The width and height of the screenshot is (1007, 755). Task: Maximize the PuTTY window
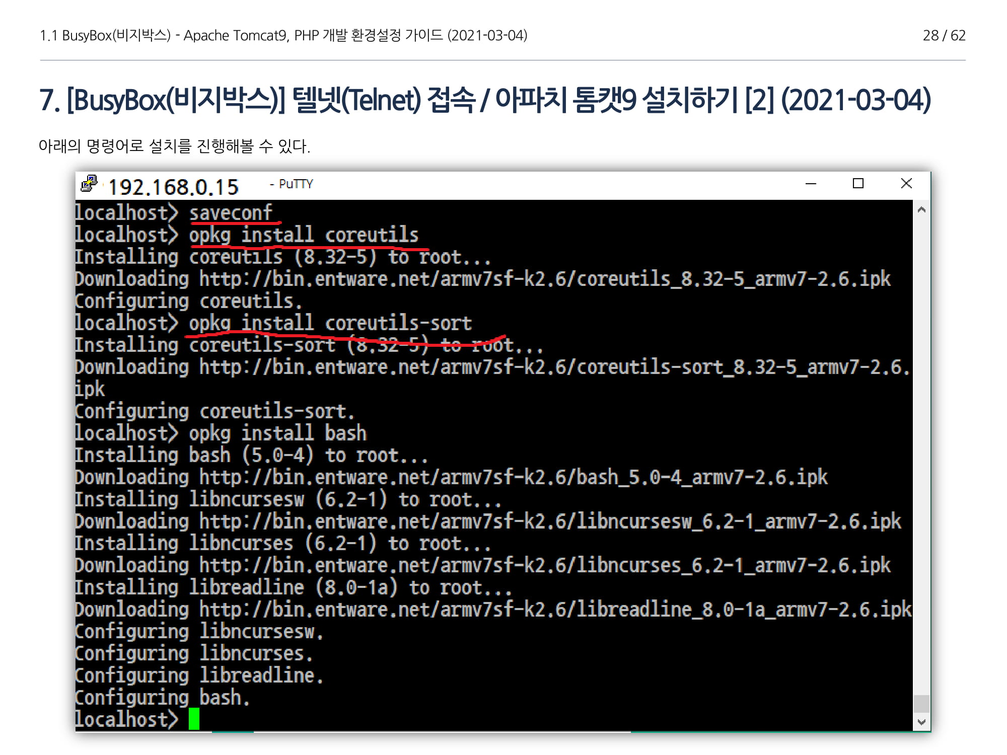click(x=858, y=184)
